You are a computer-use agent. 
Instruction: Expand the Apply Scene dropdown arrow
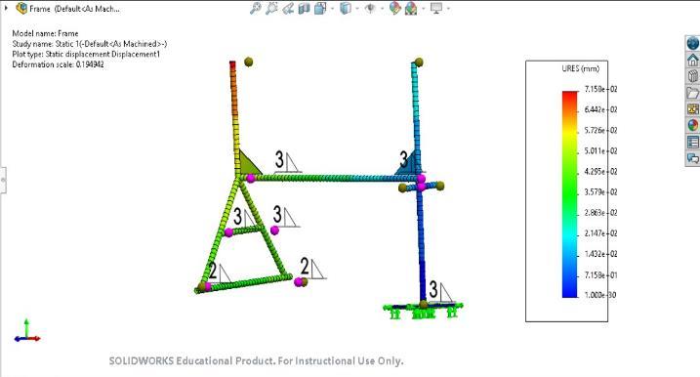(x=424, y=9)
